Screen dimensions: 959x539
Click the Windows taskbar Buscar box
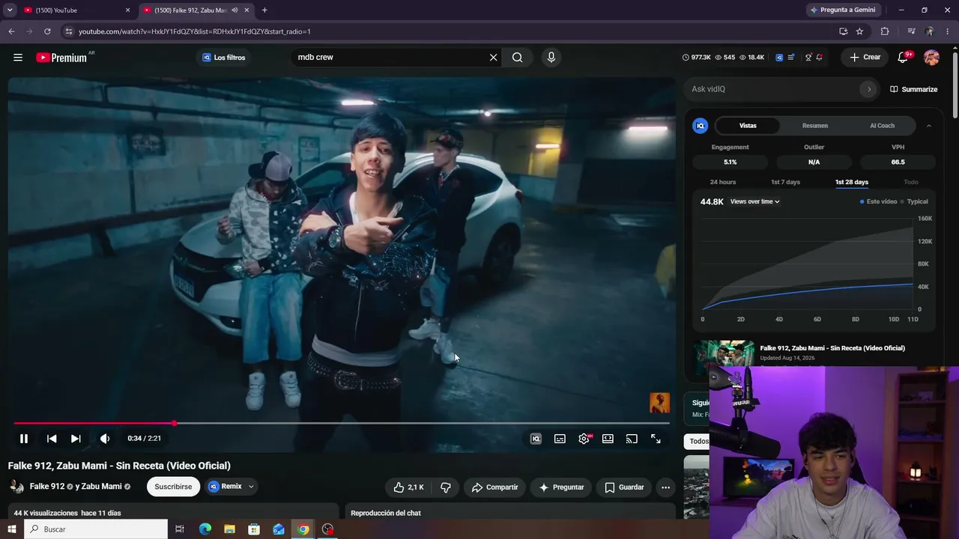click(x=96, y=529)
